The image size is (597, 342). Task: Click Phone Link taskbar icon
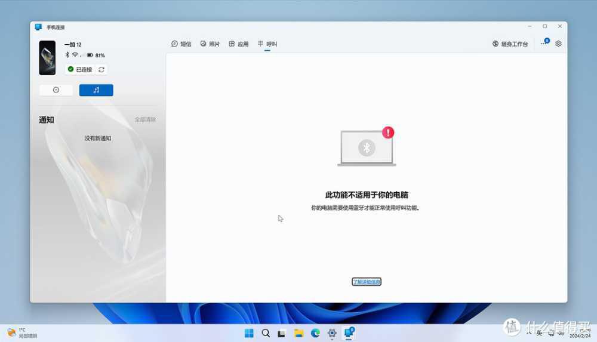(349, 333)
